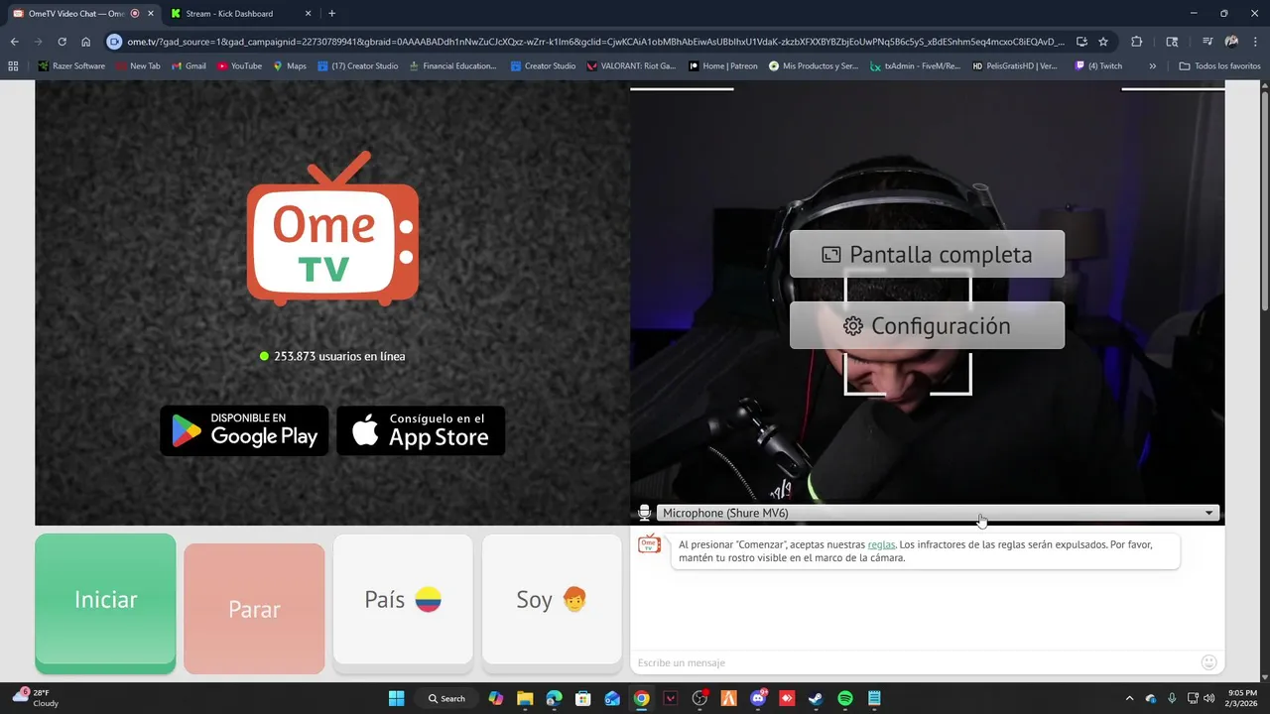Expand the Microphone (Shure MV6) dropdown
1270x714 pixels.
pos(938,513)
